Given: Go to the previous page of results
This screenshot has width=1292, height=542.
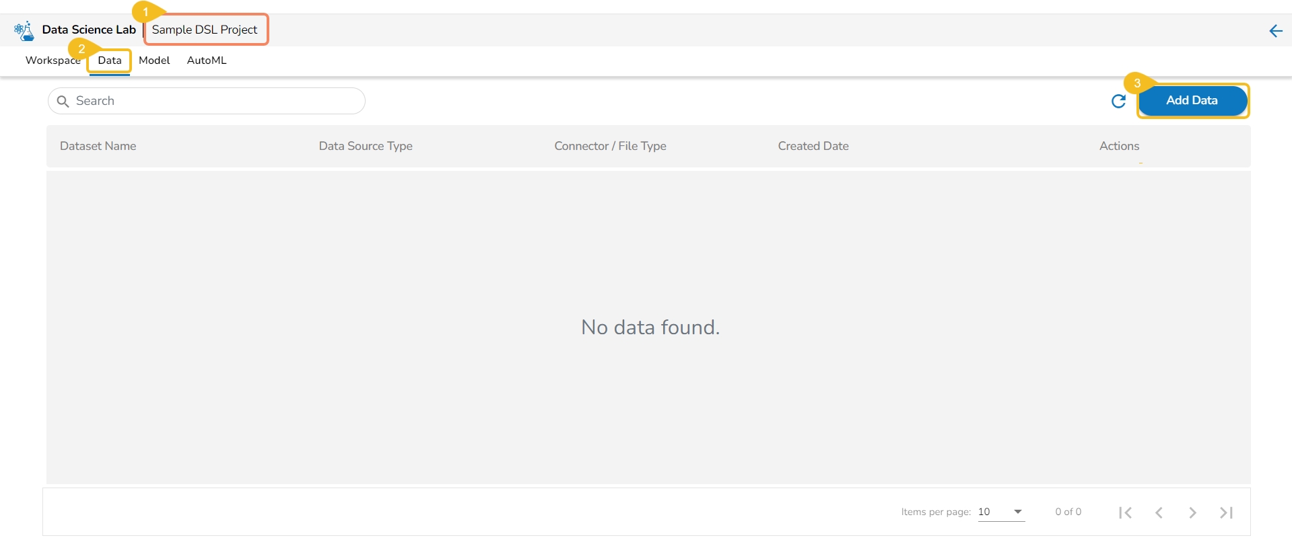Looking at the screenshot, I should (x=1159, y=512).
